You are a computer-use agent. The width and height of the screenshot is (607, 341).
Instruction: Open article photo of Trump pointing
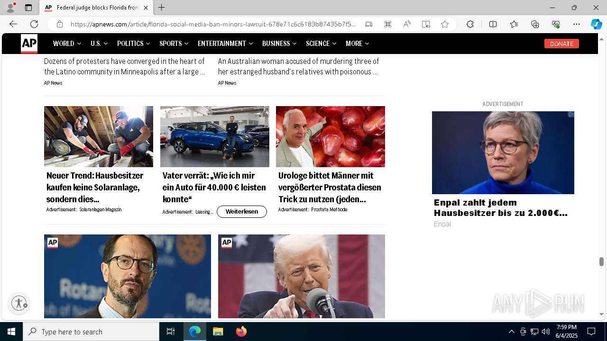coord(302,276)
